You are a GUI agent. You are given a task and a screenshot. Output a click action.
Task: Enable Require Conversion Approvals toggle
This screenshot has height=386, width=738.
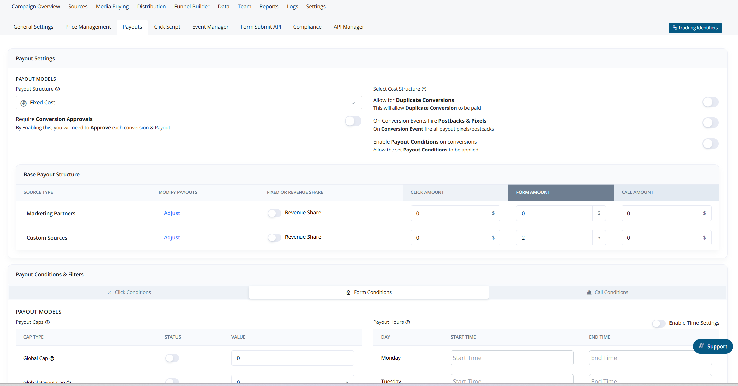(353, 121)
